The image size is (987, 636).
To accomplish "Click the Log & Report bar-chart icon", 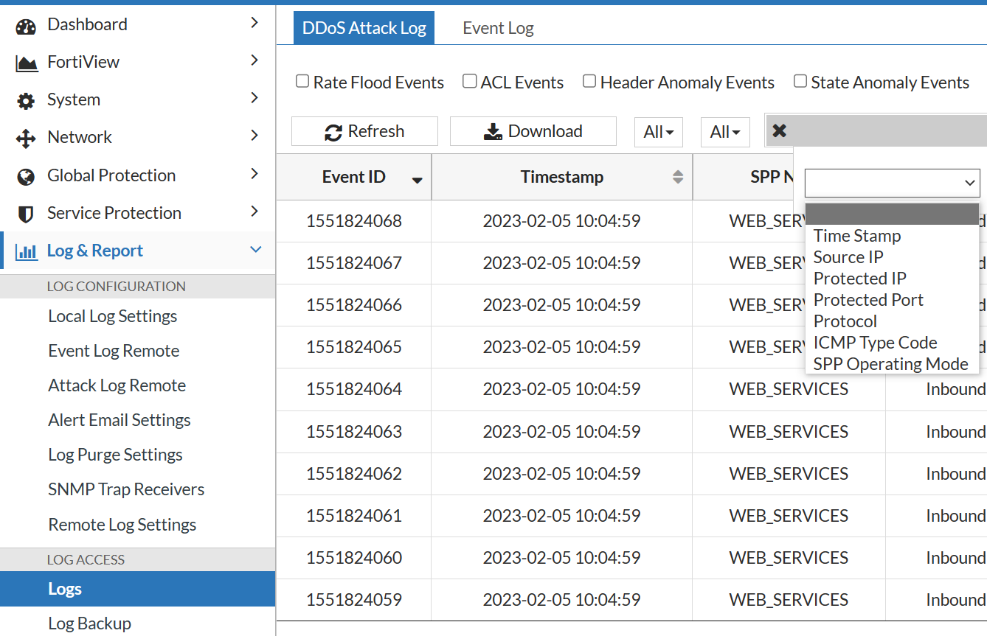I will [26, 251].
